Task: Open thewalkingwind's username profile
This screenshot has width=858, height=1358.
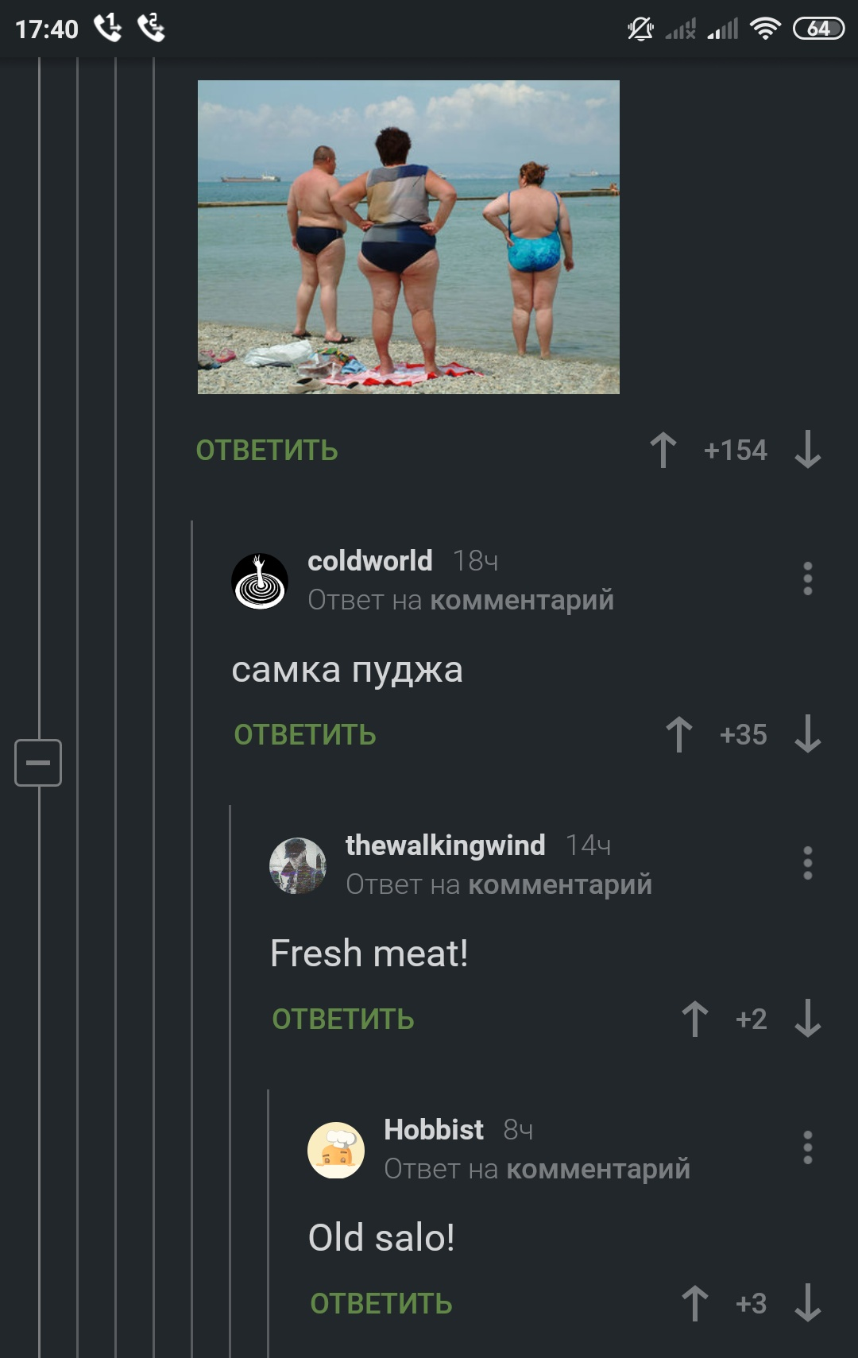Action: 445,845
